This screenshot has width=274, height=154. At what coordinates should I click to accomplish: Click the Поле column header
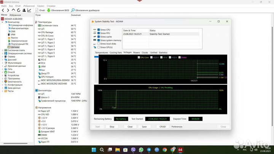[x=38, y=15]
